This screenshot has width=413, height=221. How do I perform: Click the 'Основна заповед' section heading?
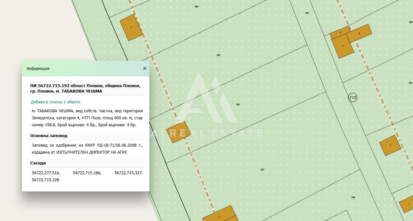point(49,136)
